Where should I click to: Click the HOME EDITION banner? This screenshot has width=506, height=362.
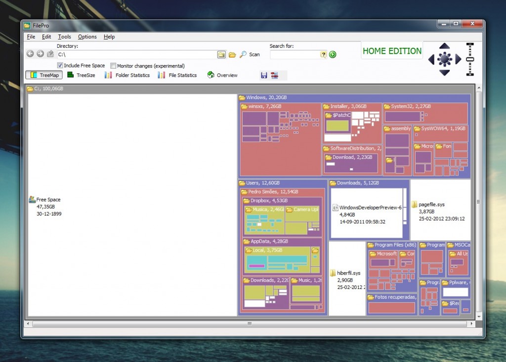pyautogui.click(x=392, y=51)
